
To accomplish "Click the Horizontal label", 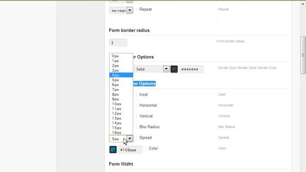I will click(148, 105).
